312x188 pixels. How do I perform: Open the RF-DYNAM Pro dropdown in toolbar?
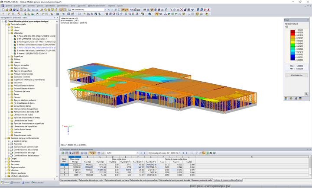pos(105,10)
